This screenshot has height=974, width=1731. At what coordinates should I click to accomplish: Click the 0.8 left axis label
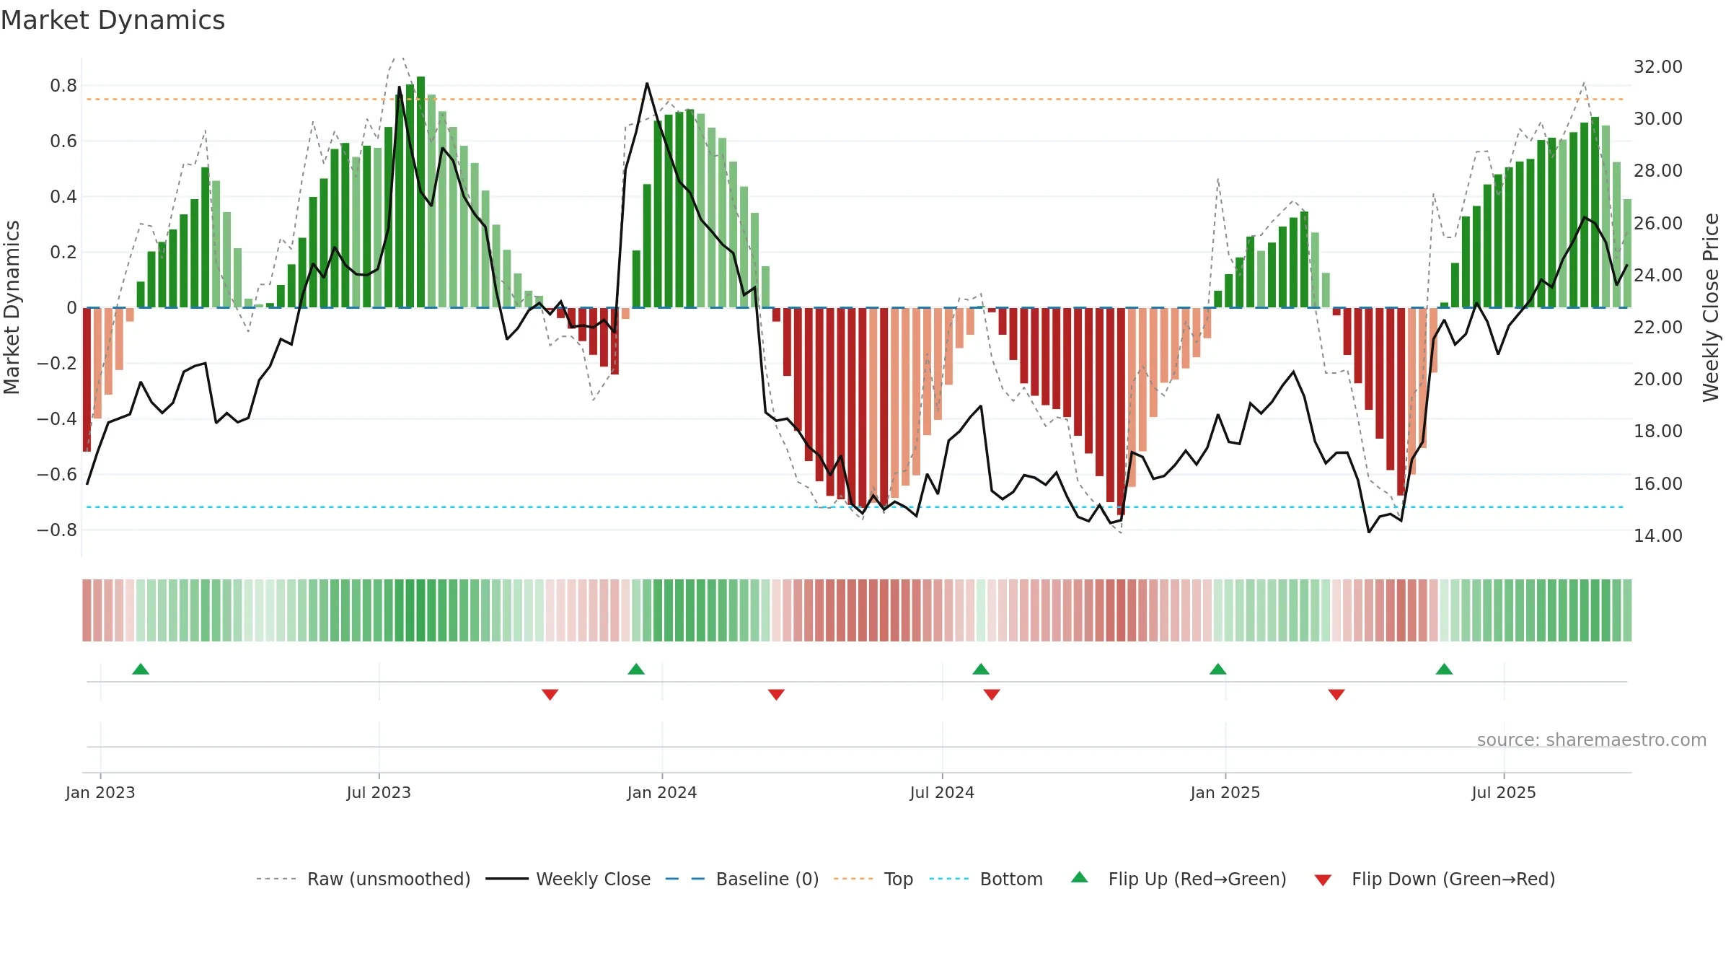(63, 86)
